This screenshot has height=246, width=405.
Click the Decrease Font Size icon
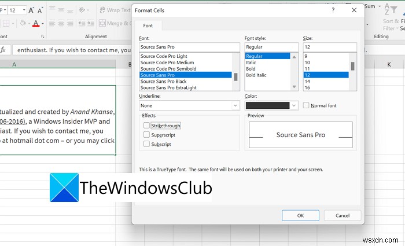pos(40,10)
